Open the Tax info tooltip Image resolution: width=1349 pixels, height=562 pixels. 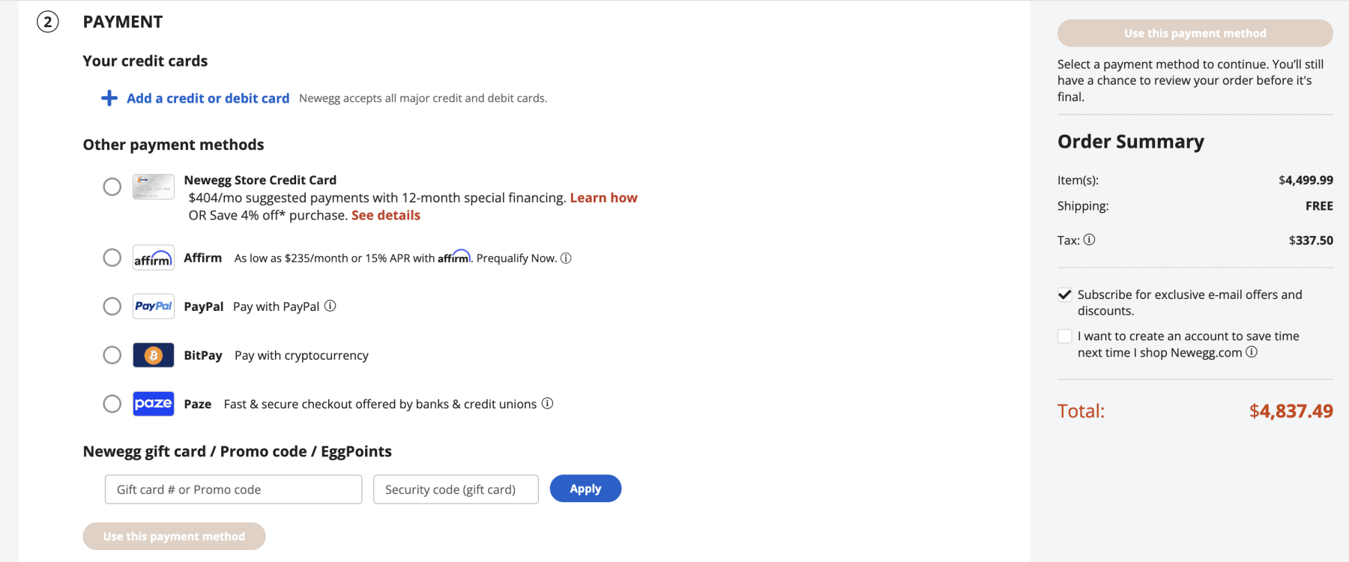click(x=1090, y=240)
